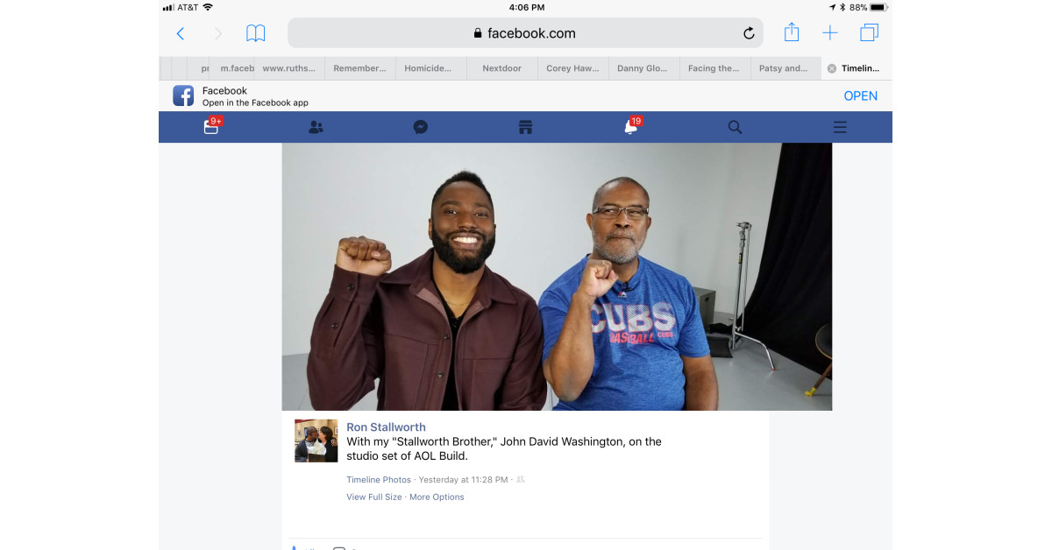The width and height of the screenshot is (1052, 550).
Task: Open Ron Stallworth profile link
Action: coord(386,427)
